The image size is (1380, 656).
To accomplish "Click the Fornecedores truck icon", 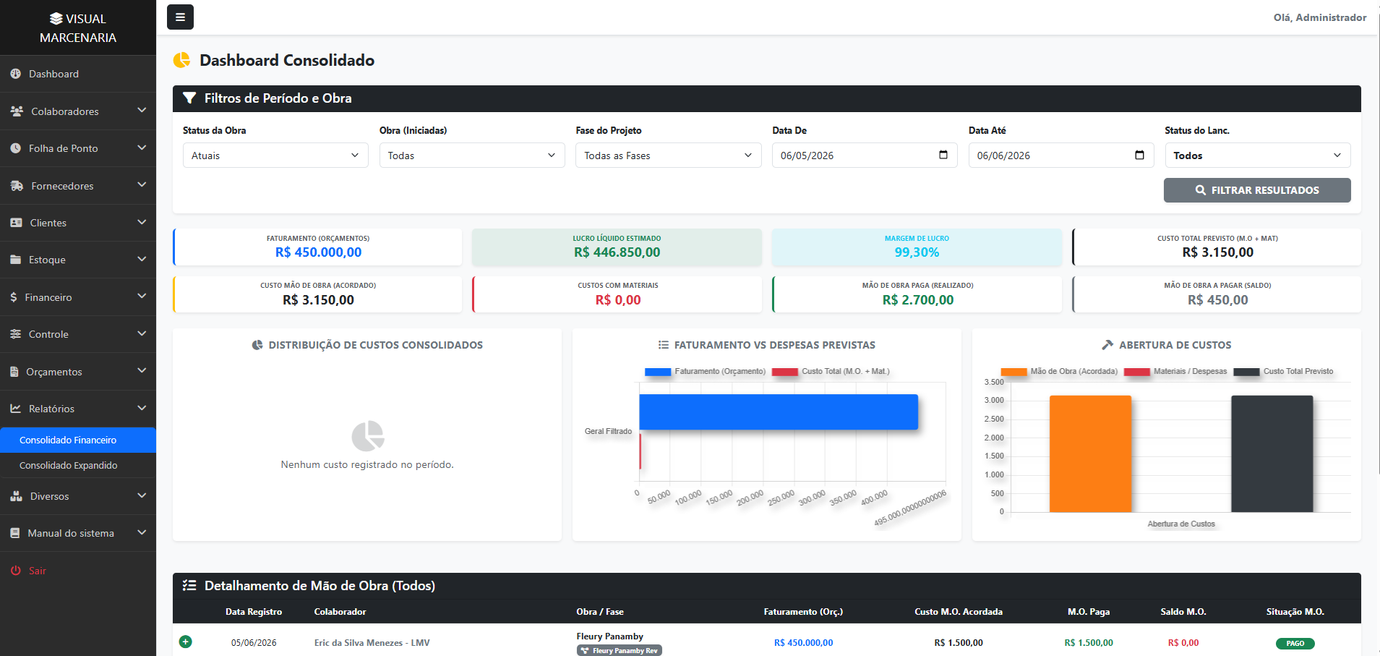I will click(17, 186).
